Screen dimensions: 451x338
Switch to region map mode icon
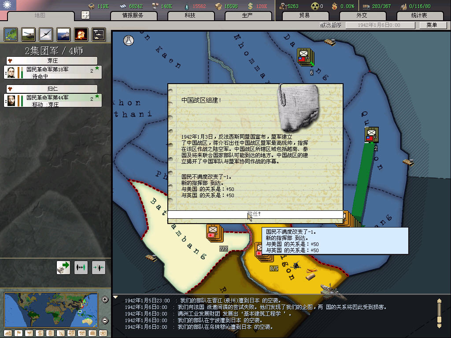click(x=71, y=333)
